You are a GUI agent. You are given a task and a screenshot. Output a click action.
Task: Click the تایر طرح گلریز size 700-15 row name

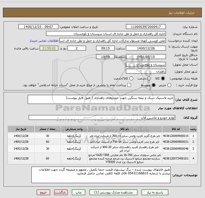pos(125,136)
